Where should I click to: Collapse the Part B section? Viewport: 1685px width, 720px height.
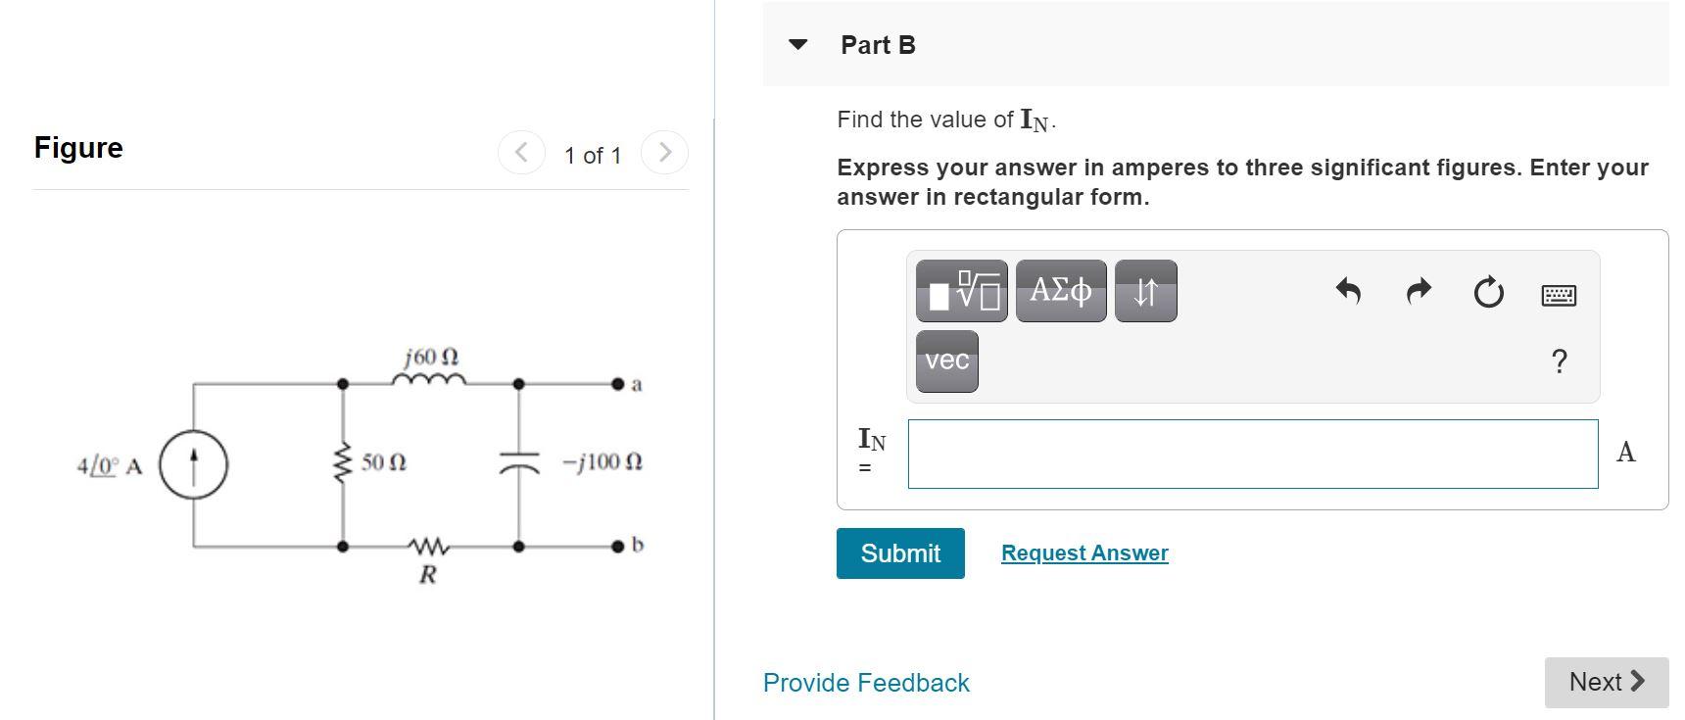pyautogui.click(x=798, y=43)
